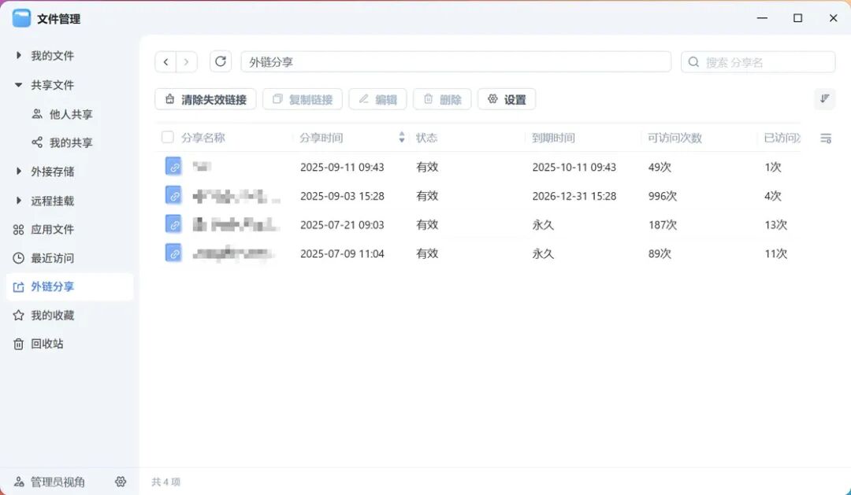Open the 设置 button in the toolbar

[507, 99]
